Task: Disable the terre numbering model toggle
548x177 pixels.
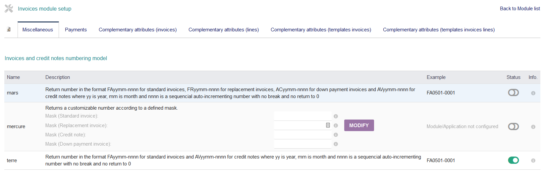Action: 513,160
